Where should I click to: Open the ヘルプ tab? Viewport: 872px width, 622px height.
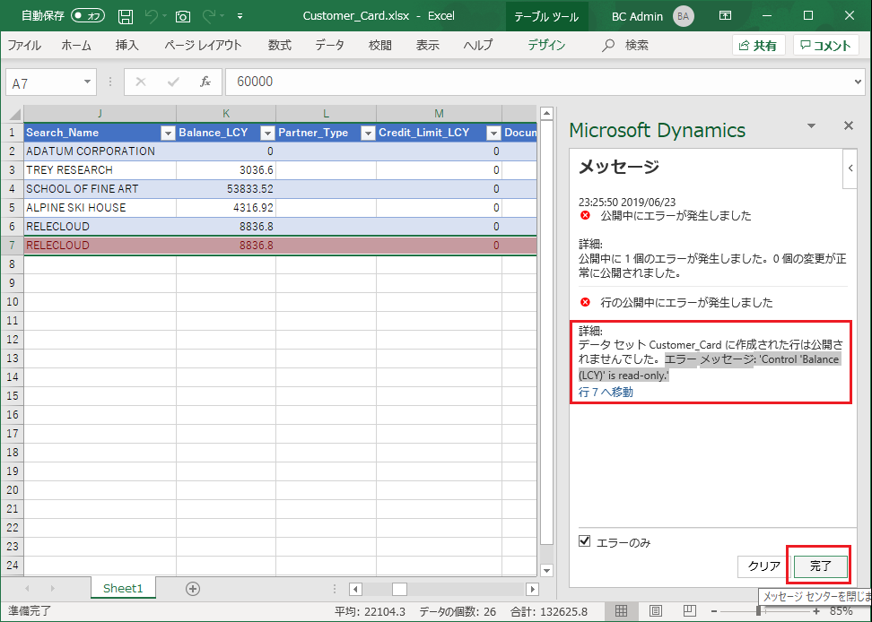pos(478,45)
